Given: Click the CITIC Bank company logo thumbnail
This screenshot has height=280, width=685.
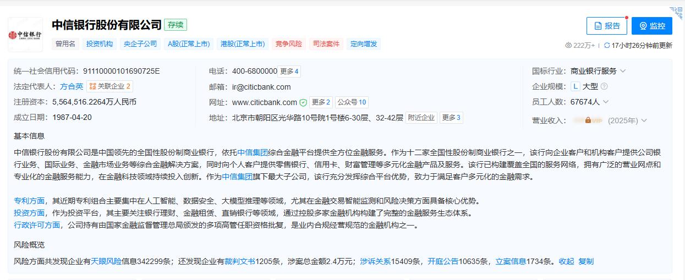Looking at the screenshot, I should point(25,35).
